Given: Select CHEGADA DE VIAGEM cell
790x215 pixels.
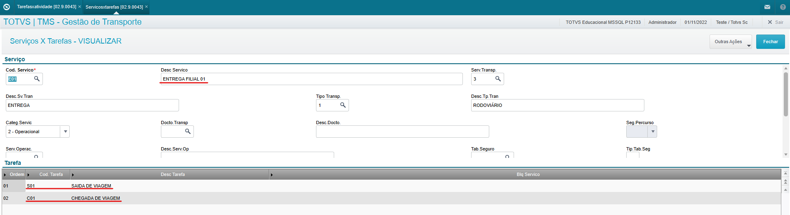Looking at the screenshot, I should coord(170,198).
